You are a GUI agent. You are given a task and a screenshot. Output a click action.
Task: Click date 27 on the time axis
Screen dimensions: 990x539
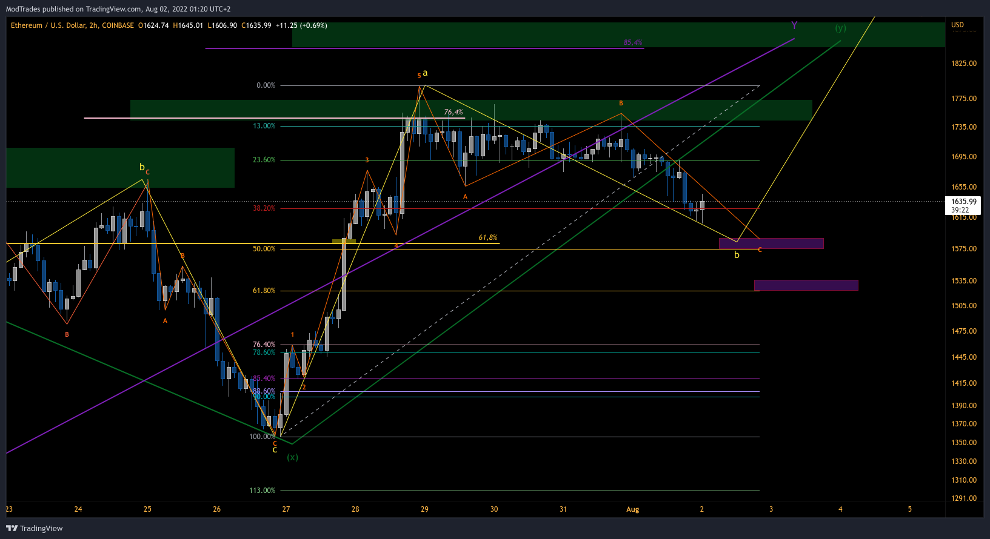tap(286, 509)
